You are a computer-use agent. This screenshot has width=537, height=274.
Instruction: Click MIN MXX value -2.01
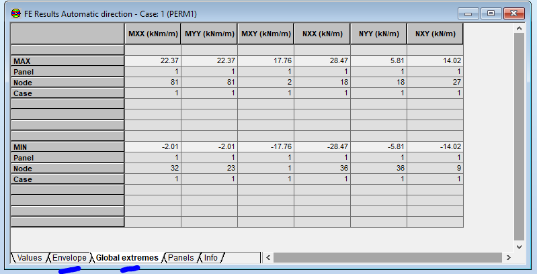coord(153,146)
